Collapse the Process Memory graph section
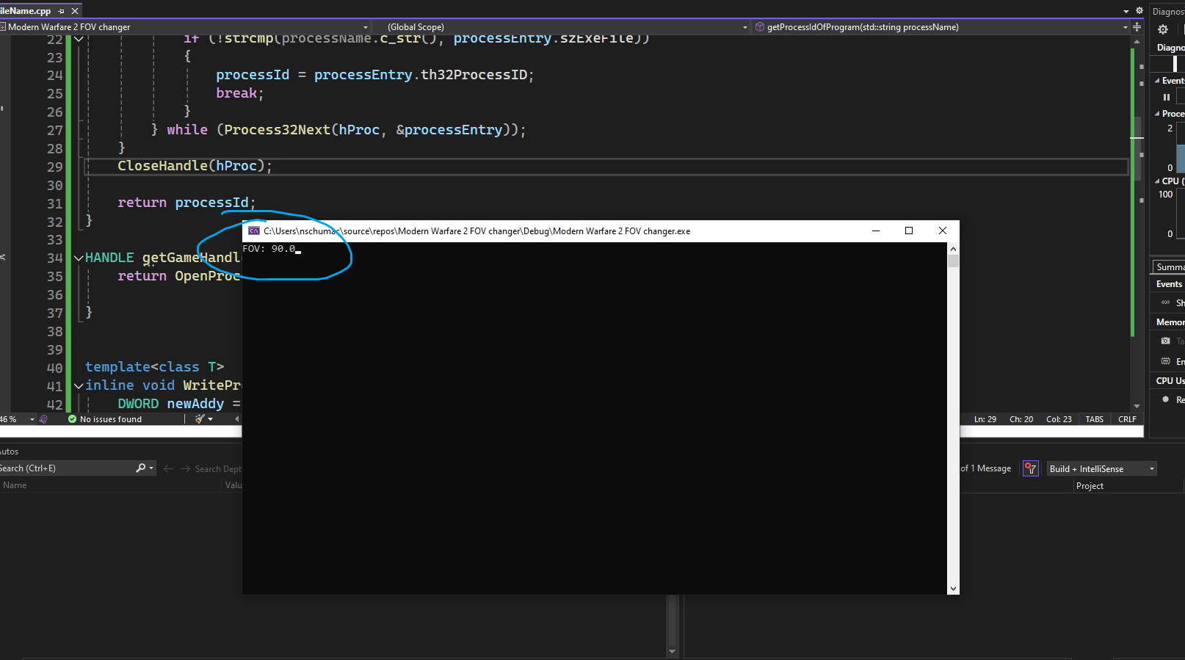Viewport: 1185px width, 660px height. [x=1158, y=114]
